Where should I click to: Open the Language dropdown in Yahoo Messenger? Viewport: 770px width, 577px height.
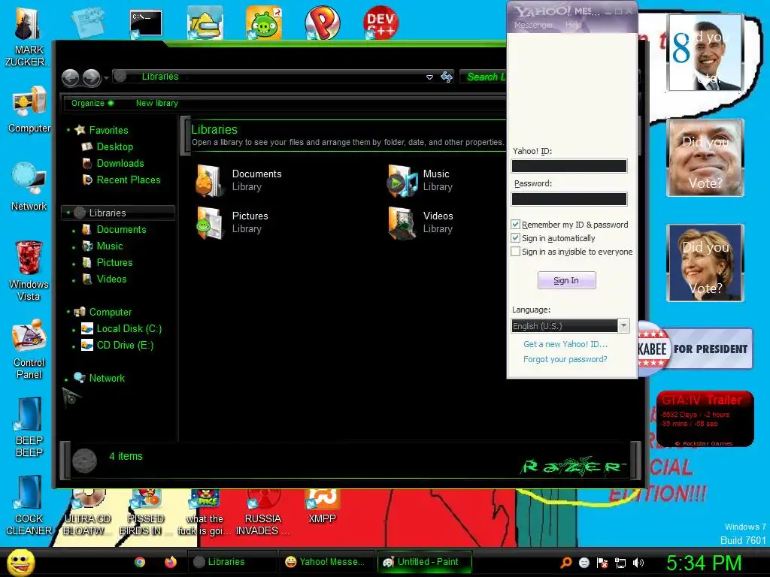click(623, 326)
